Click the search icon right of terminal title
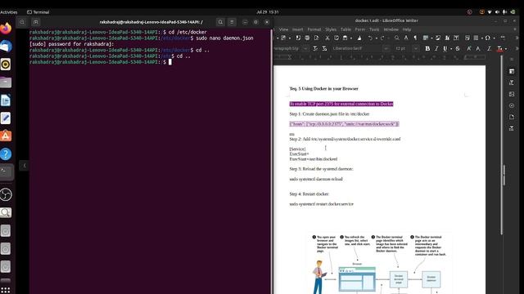 pyautogui.click(x=220, y=22)
